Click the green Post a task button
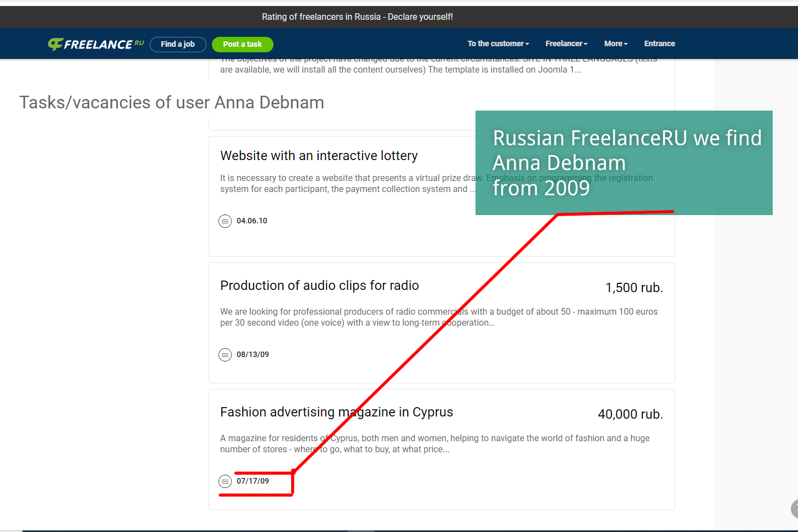 click(242, 44)
